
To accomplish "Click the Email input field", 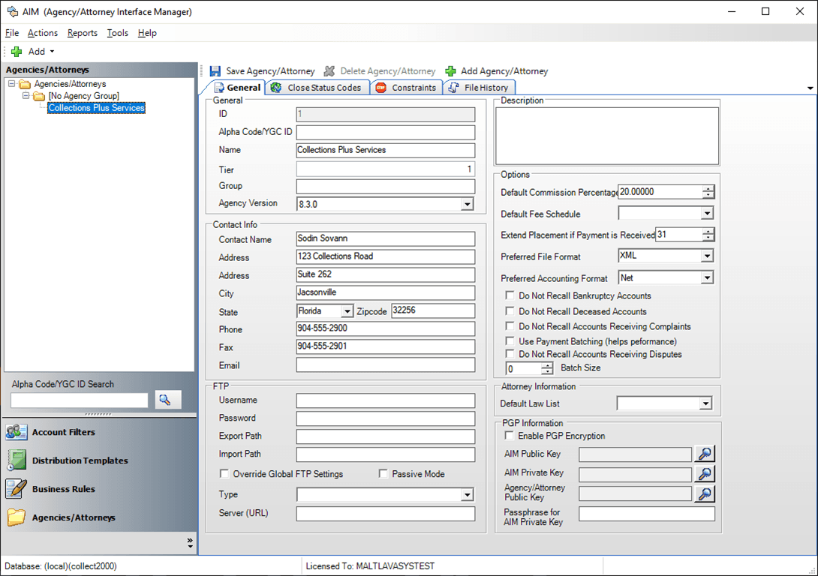I will pyautogui.click(x=386, y=365).
